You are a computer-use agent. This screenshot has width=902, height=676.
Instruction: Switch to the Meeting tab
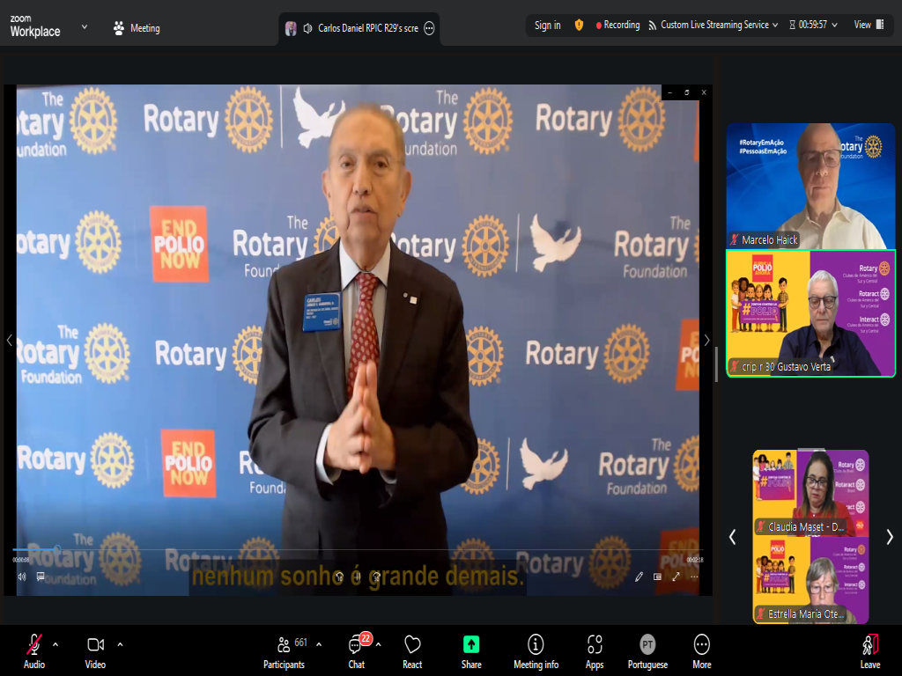(137, 28)
